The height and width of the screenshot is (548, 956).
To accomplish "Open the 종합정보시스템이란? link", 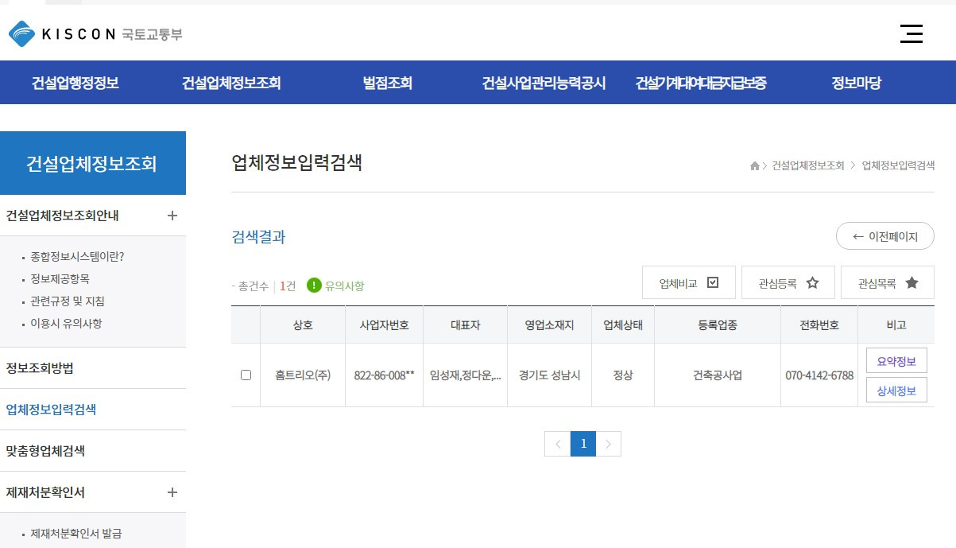I will (x=77, y=257).
